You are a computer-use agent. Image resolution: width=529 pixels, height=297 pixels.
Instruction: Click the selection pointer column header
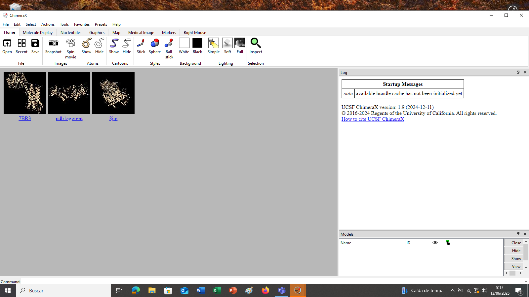tap(448, 243)
